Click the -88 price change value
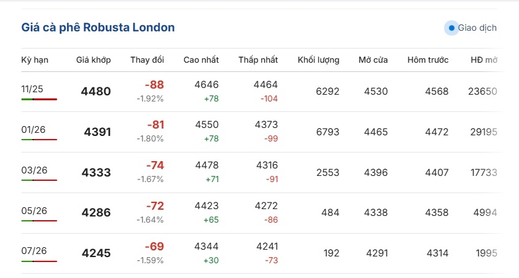The width and height of the screenshot is (519, 278). tap(154, 85)
